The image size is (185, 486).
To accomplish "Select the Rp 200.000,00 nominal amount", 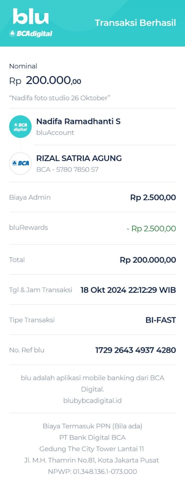I will pos(45,80).
